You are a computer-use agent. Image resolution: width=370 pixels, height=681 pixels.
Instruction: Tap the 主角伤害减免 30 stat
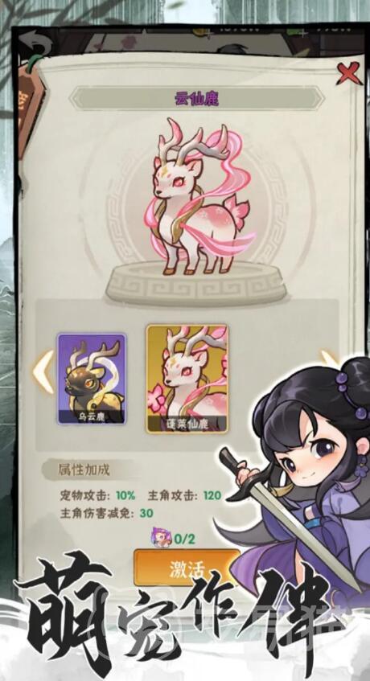click(x=106, y=513)
